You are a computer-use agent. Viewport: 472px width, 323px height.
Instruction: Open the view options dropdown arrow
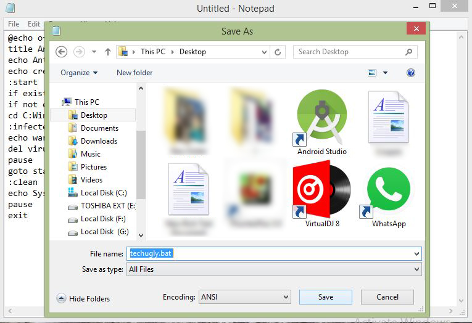point(385,73)
